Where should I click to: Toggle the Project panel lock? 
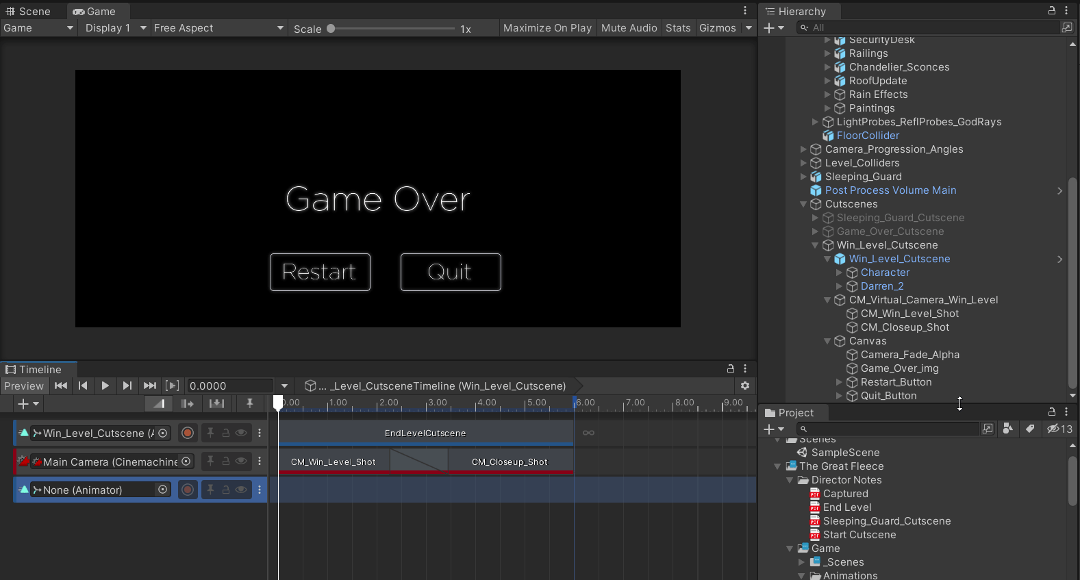pos(1052,412)
